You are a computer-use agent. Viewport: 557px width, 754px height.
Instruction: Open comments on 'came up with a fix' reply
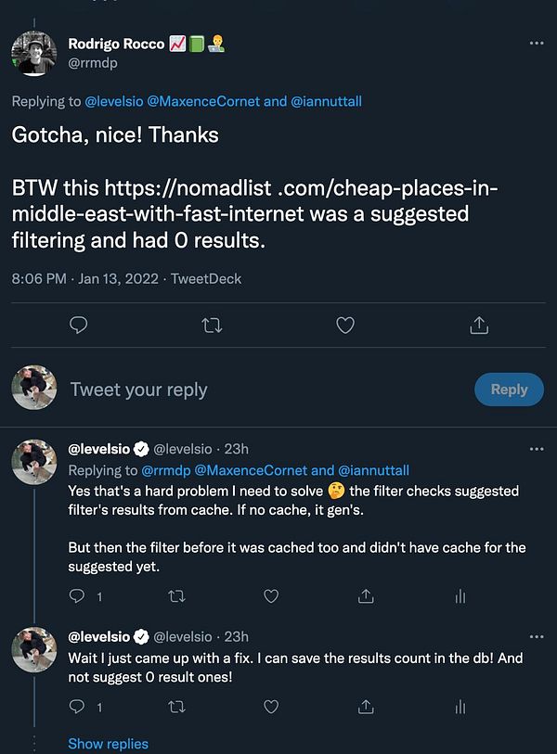point(79,708)
